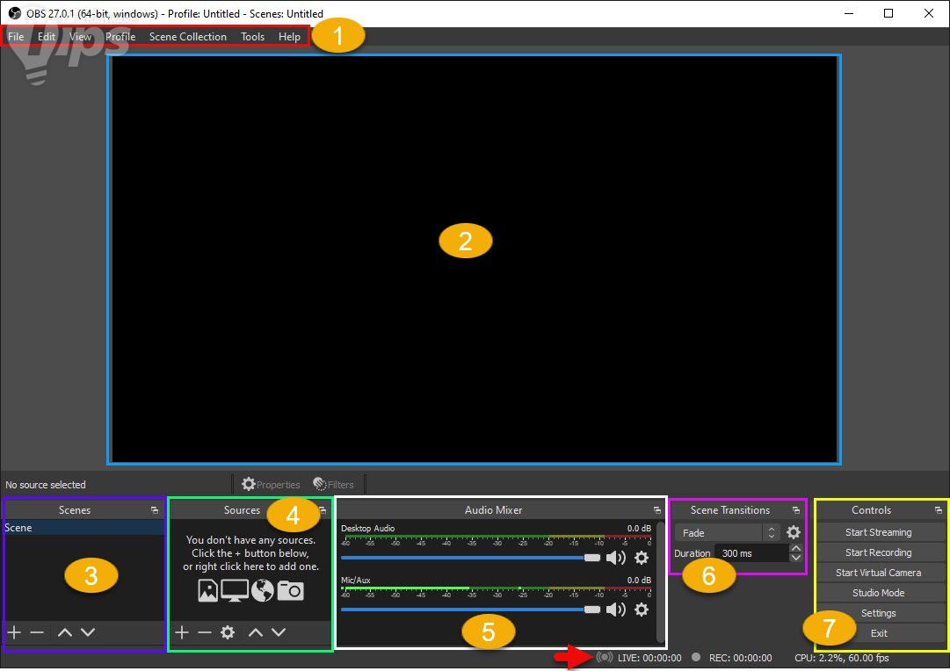Click the Filters button above Sources
Image resolution: width=950 pixels, height=671 pixels.
(x=334, y=485)
